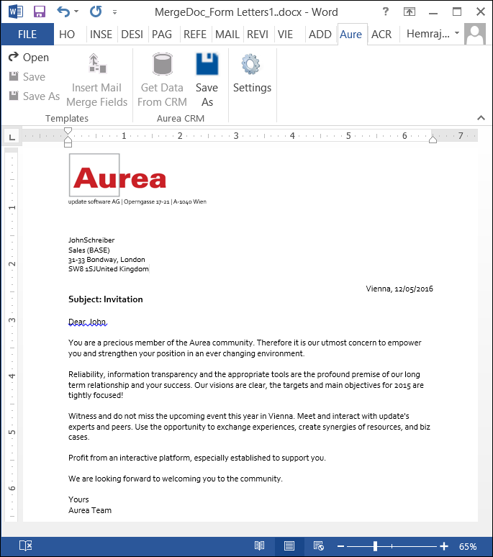The height and width of the screenshot is (557, 493).
Task: Switch to the VIEW tab
Action: point(285,34)
